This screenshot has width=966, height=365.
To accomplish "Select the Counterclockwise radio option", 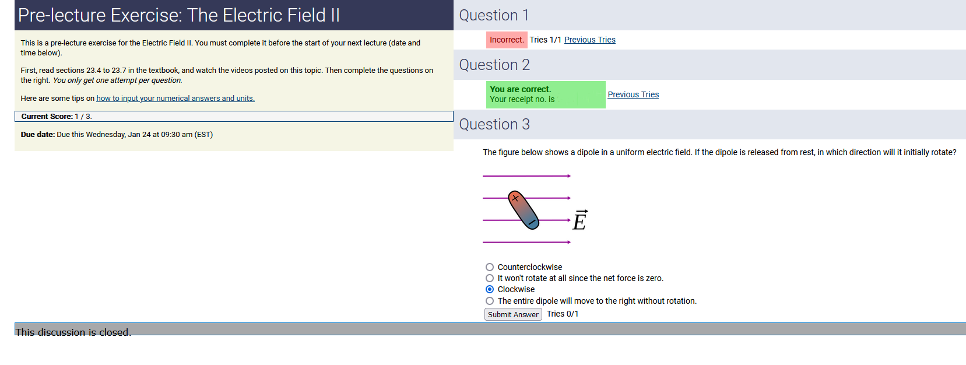I will click(x=490, y=267).
